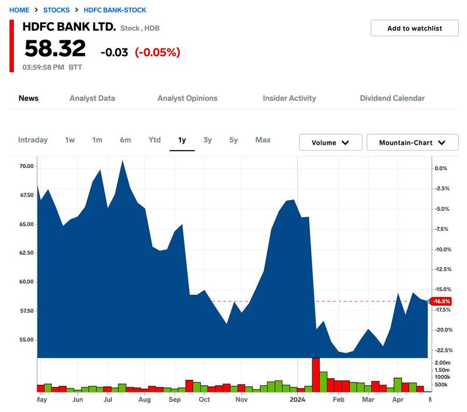This screenshot has height=412, width=467.
Task: Select the Intraday chart range
Action: click(33, 140)
